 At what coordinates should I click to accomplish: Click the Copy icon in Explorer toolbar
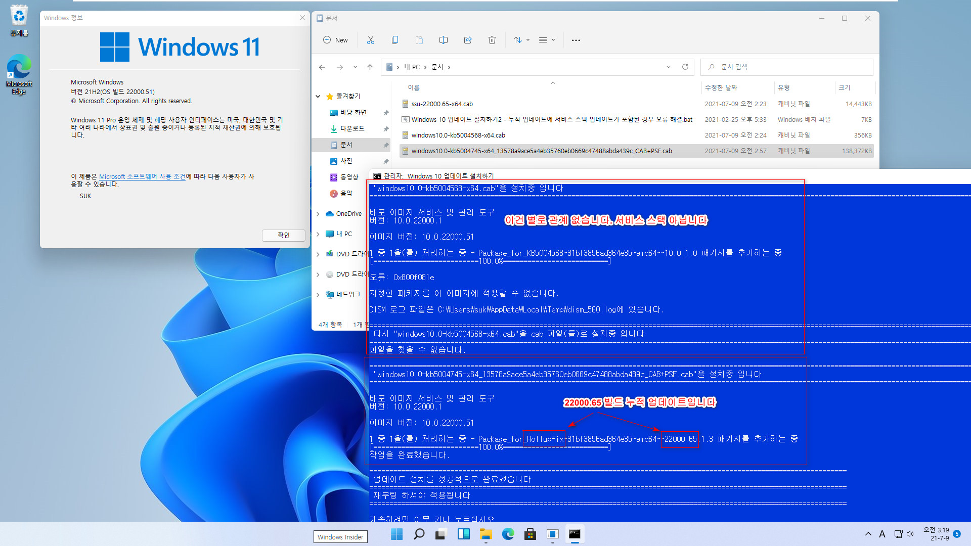[x=395, y=40]
